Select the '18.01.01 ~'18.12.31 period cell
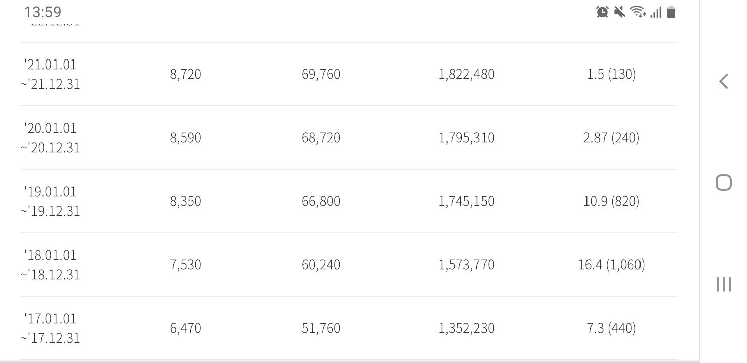The width and height of the screenshot is (747, 363). (x=50, y=265)
